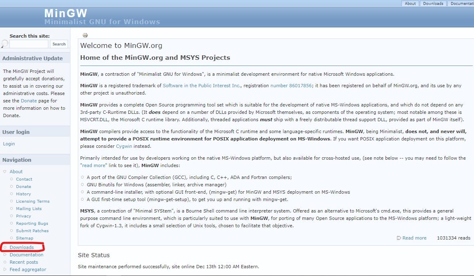Click 'Minimalist GNU for Windows' header subtitle
The width and height of the screenshot is (474, 276).
[x=102, y=22]
